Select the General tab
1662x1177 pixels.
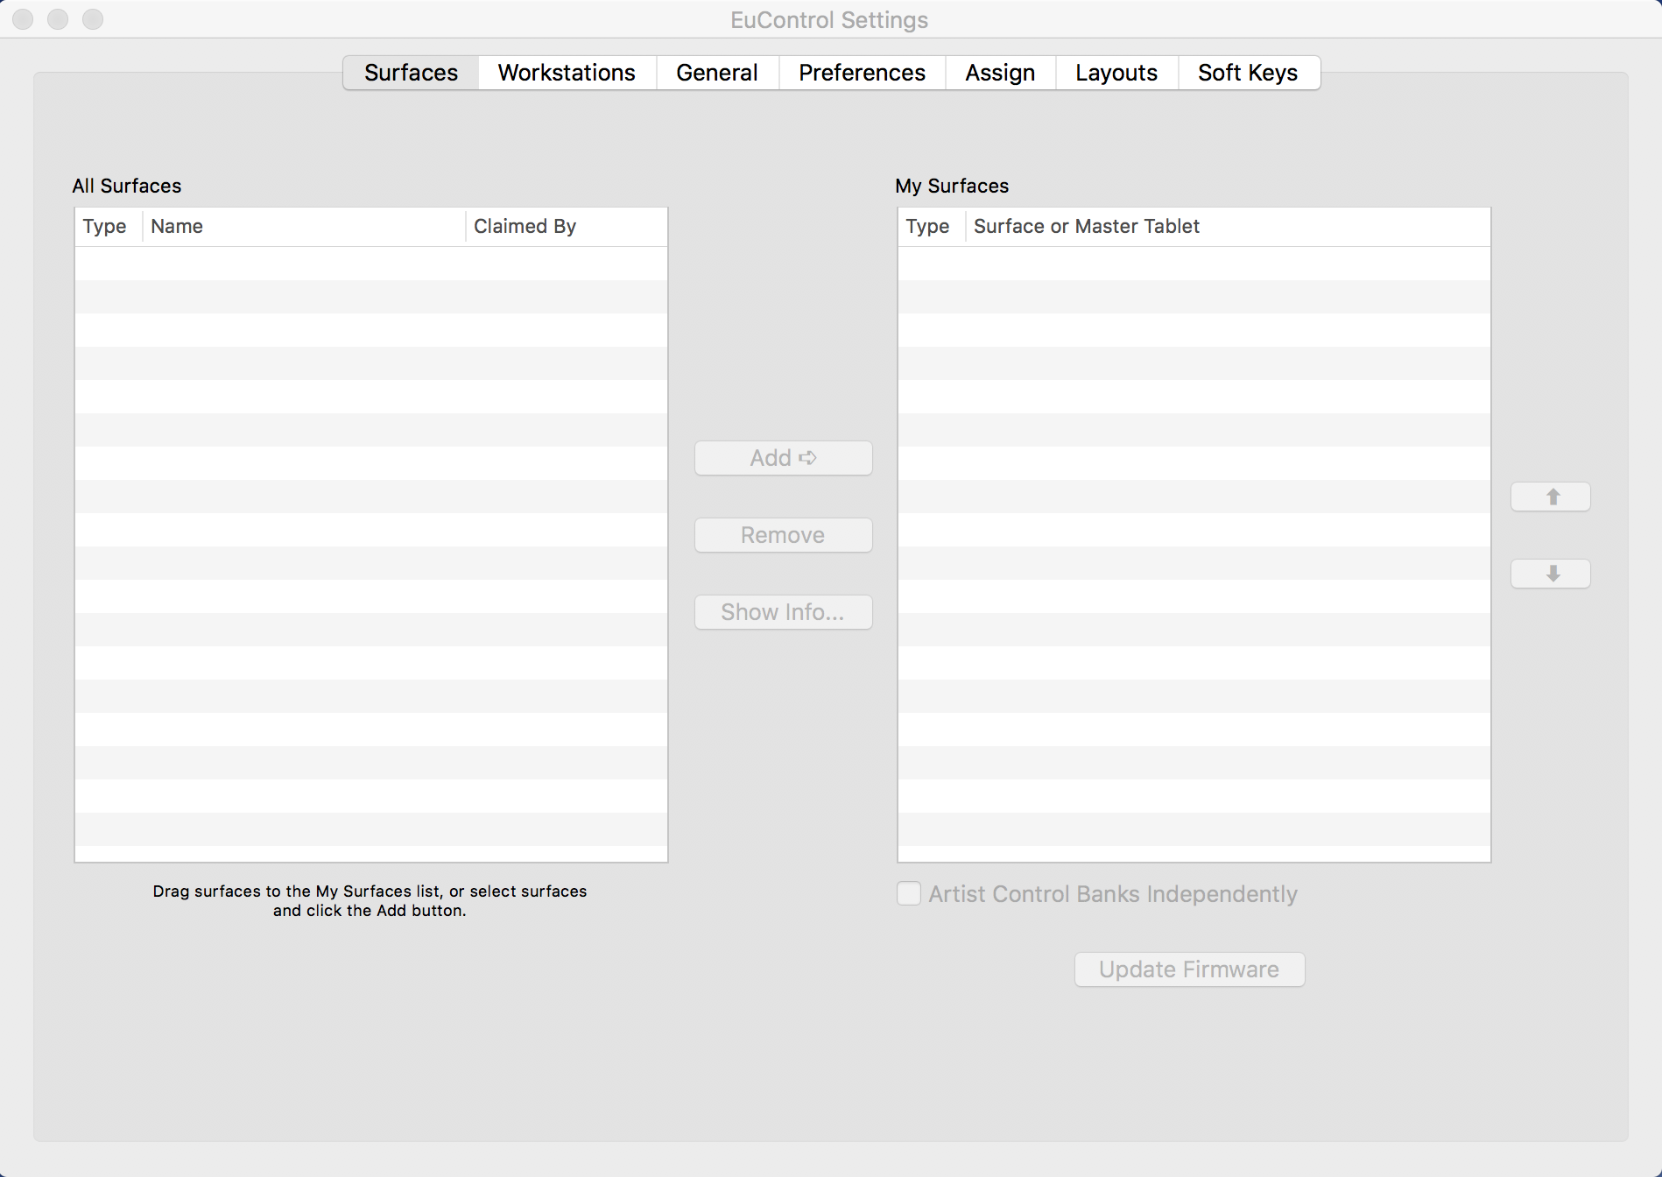[717, 73]
